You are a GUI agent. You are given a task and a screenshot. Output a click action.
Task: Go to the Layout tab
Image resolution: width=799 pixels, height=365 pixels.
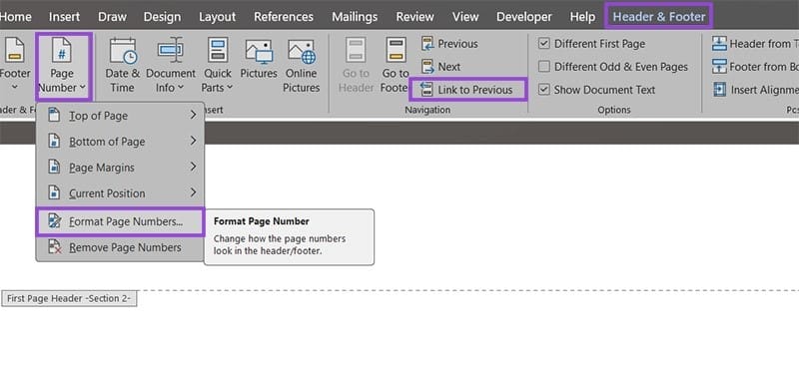point(217,17)
